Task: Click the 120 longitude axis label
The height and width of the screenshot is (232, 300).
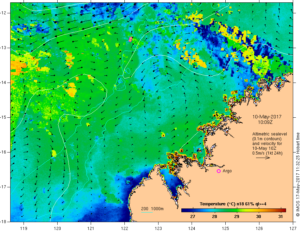Action: (x=57, y=228)
